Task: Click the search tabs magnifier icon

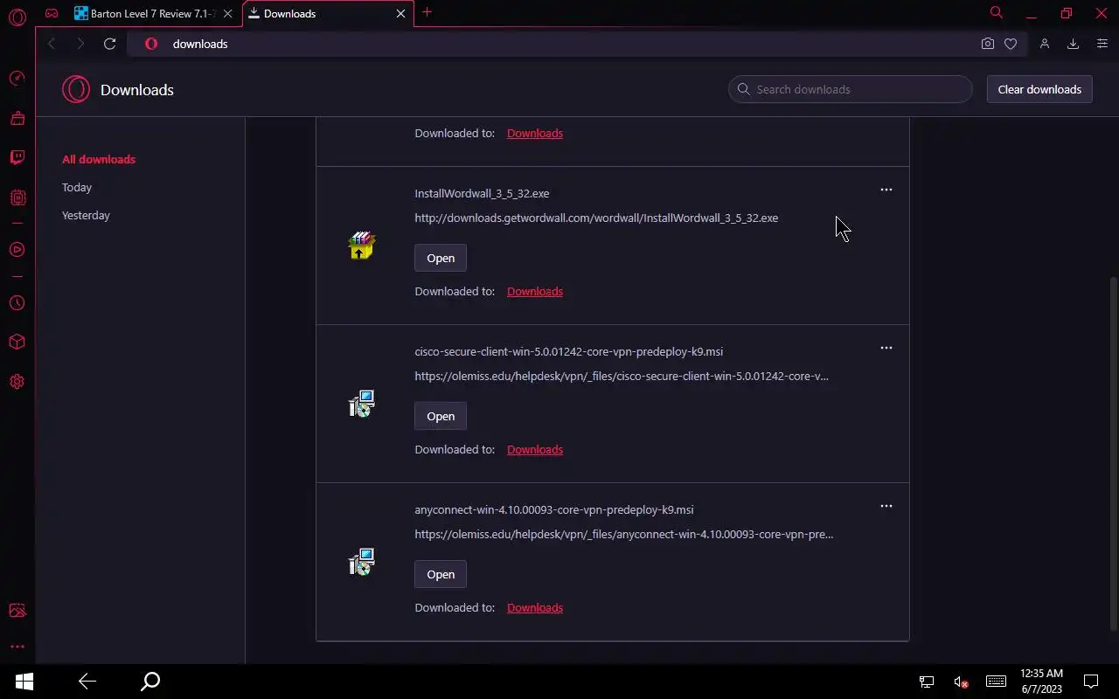Action: [996, 12]
